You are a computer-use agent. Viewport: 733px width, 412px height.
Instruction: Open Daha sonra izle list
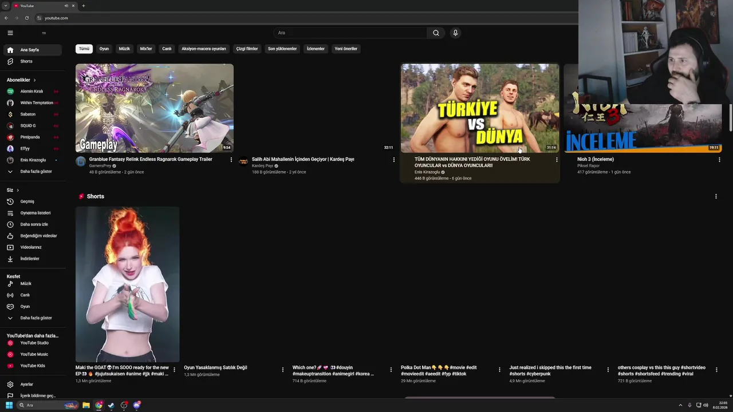[33, 224]
